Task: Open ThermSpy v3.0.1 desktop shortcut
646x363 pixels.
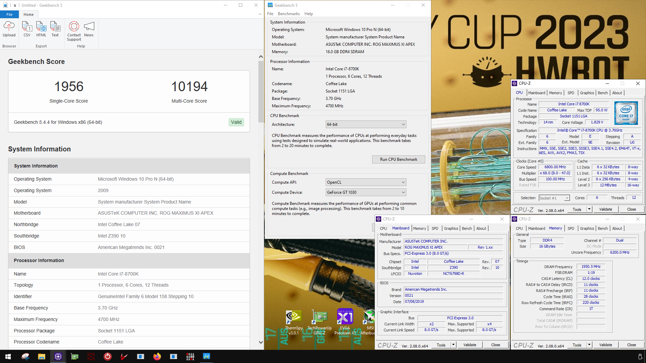Action: 293,322
